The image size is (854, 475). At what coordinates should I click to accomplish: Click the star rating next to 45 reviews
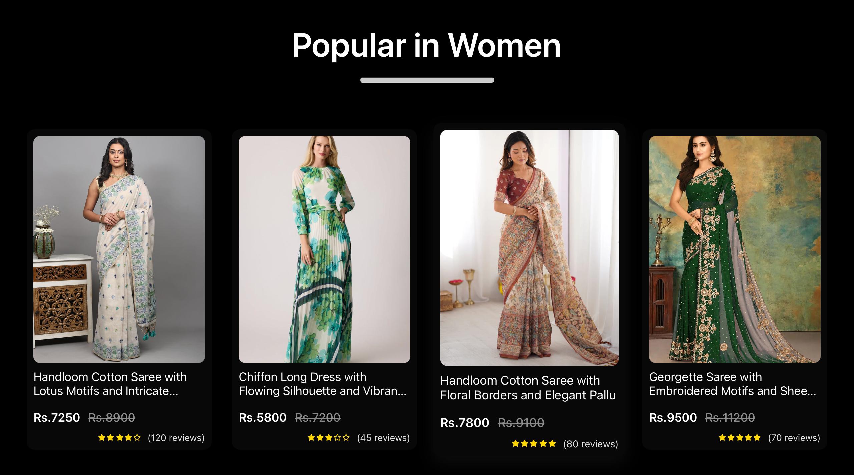point(329,438)
